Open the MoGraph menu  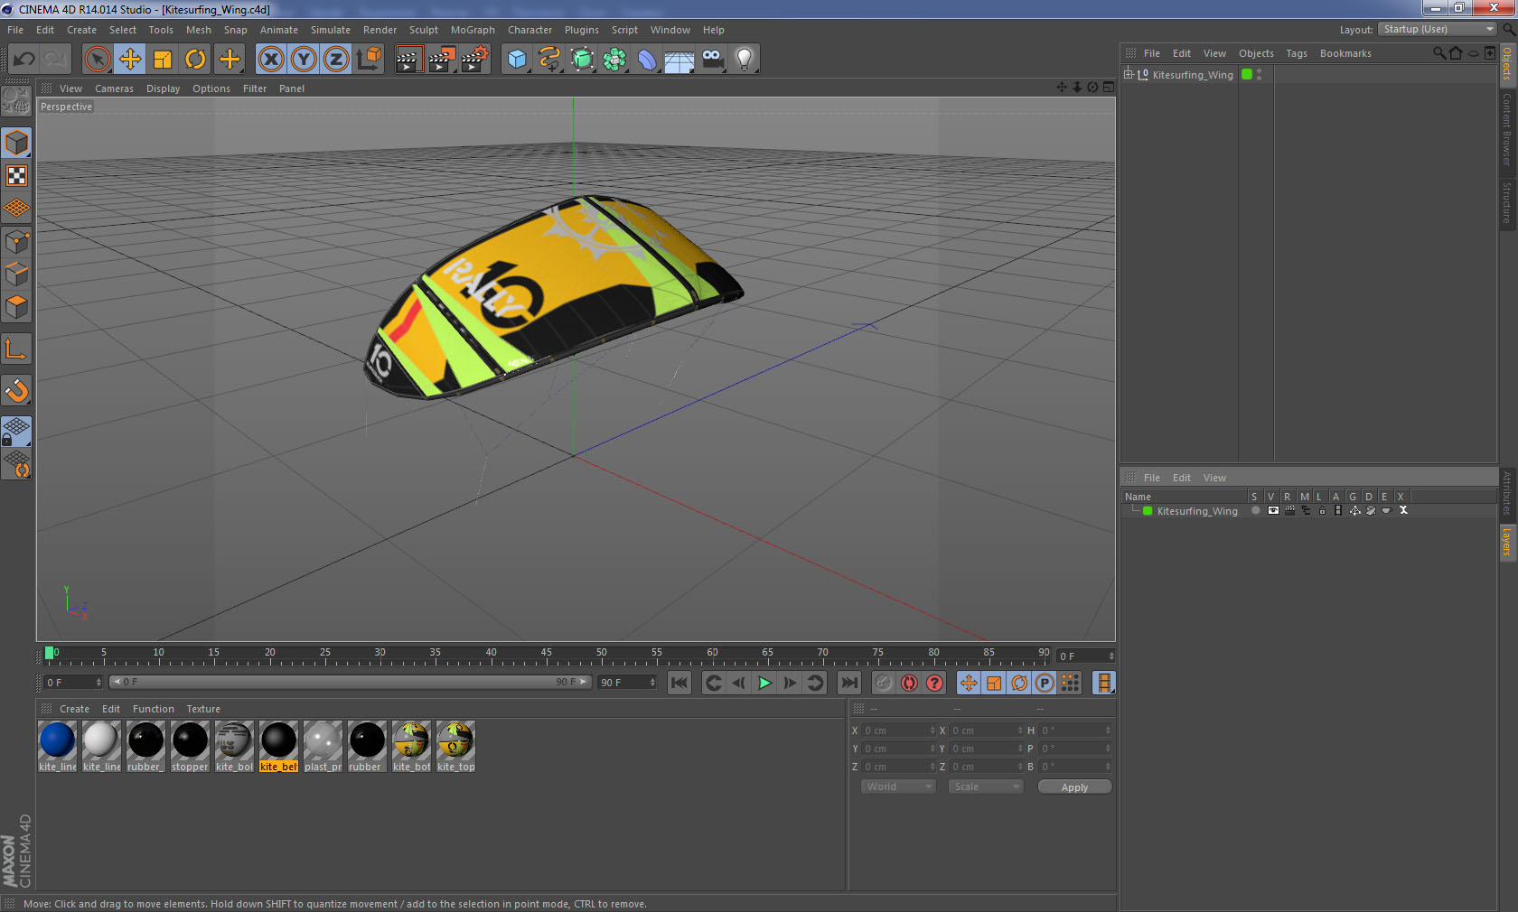coord(473,30)
